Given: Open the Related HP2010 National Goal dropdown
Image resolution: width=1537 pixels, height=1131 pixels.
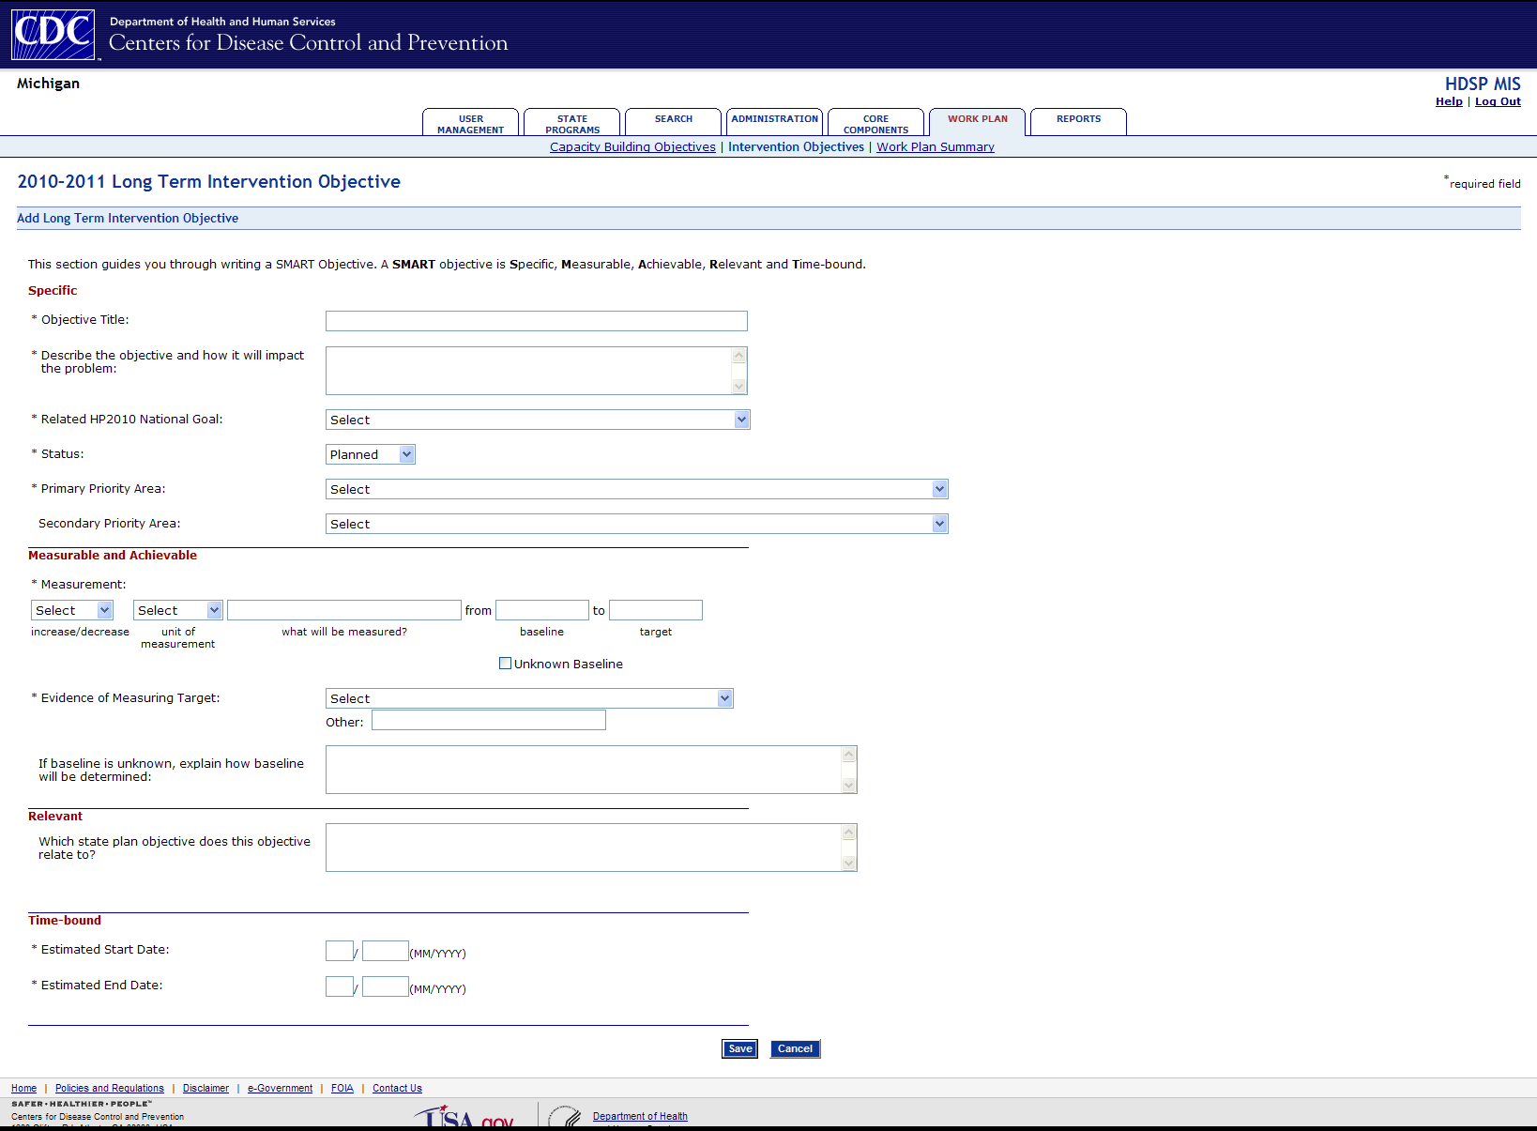Looking at the screenshot, I should 537,420.
